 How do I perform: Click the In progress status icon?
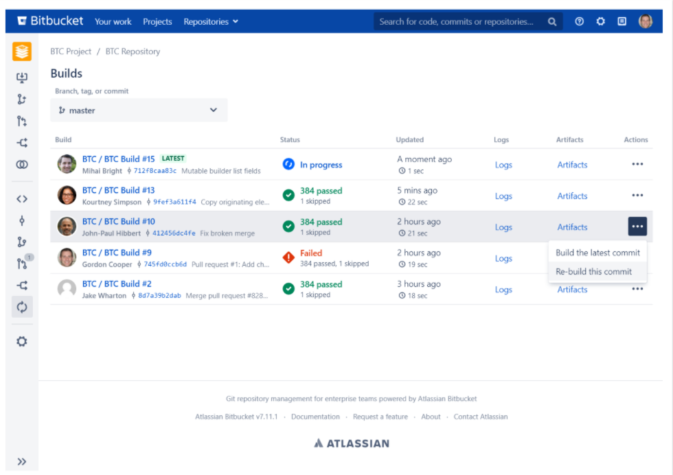click(288, 164)
